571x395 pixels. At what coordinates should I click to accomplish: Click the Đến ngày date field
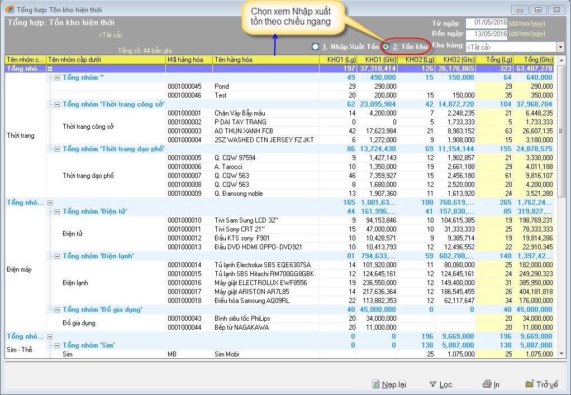click(x=486, y=34)
